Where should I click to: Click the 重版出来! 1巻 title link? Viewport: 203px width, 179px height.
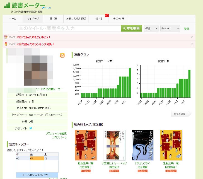171,163
